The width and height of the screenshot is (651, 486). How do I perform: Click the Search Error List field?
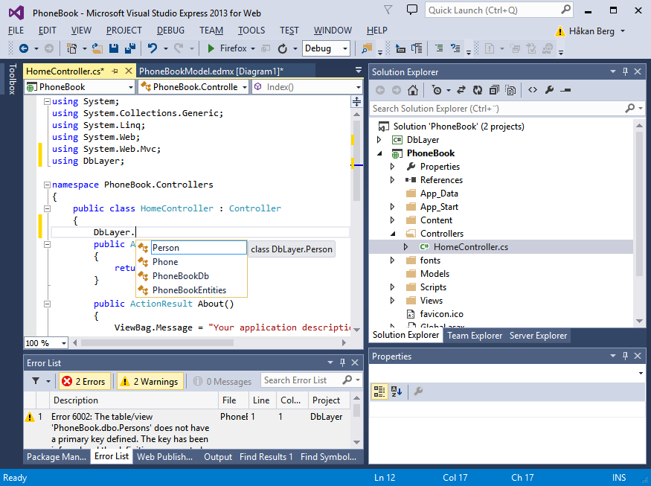[310, 380]
